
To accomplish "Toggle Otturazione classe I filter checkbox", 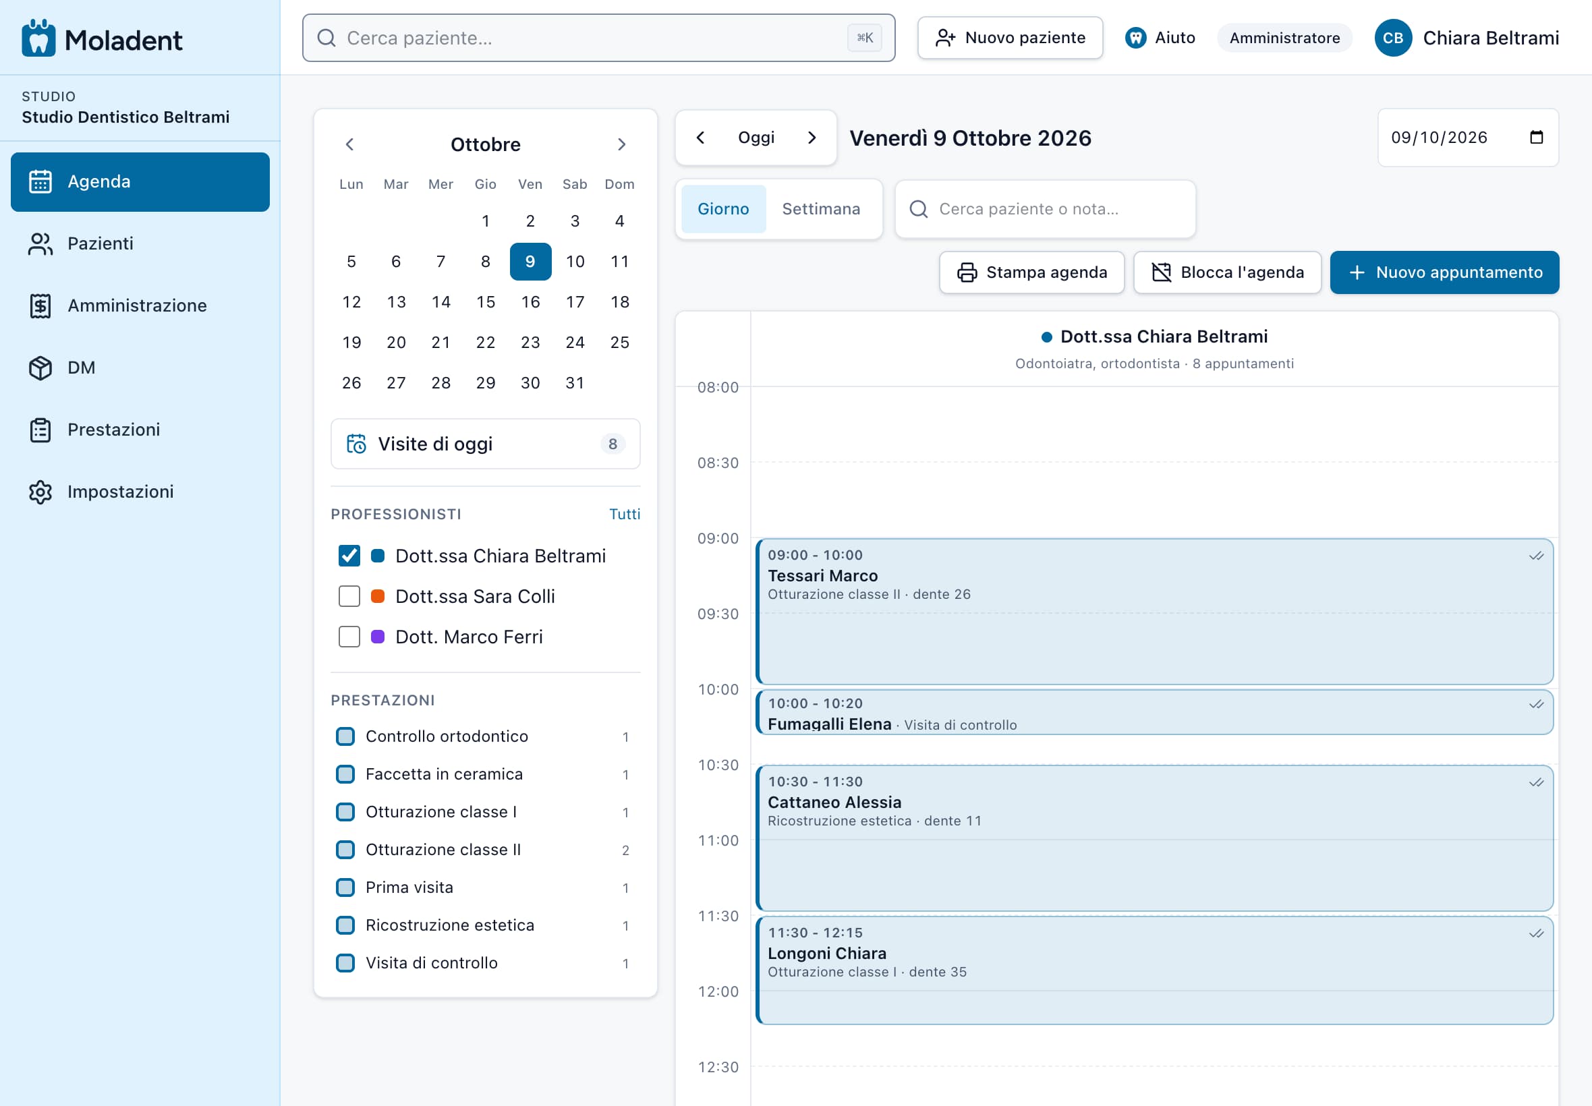I will (x=345, y=811).
